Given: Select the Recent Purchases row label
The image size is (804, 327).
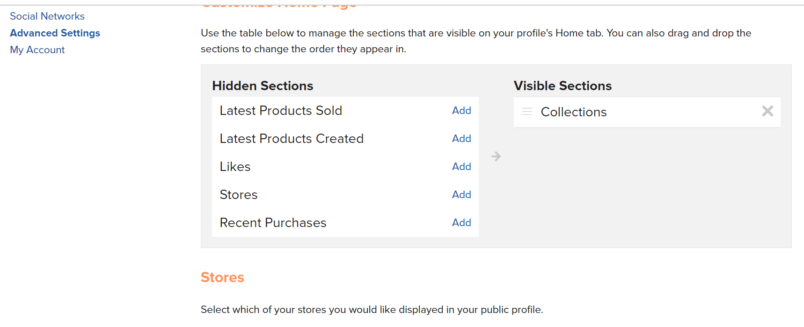Looking at the screenshot, I should point(273,223).
